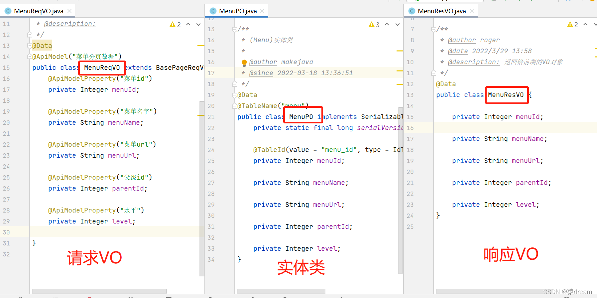This screenshot has height=298, width=597.
Task: Collapse comment end fold at MenuReqVO line 12
Action: (x=30, y=34)
